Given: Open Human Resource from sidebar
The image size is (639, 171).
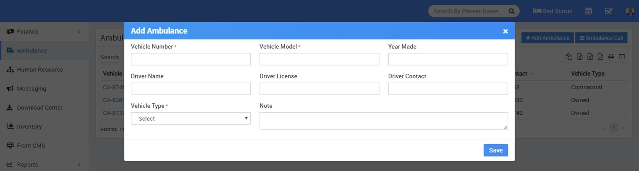Looking at the screenshot, I should click(x=40, y=70).
